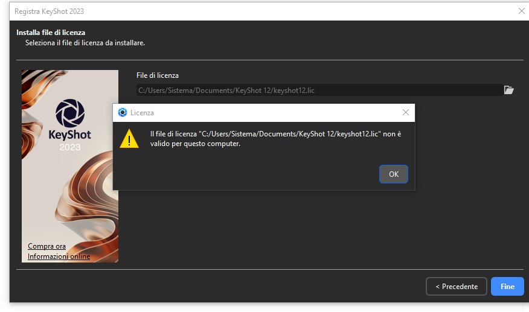Click the 'Licenza' dialog title text

[x=142, y=113]
